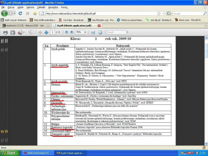Open the back-history dropdown arrow
This screenshot has height=156, width=208.
coord(15,13)
